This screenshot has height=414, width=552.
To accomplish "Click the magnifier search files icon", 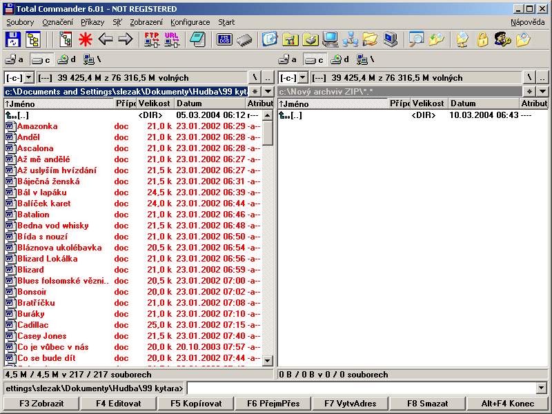I will (416, 39).
